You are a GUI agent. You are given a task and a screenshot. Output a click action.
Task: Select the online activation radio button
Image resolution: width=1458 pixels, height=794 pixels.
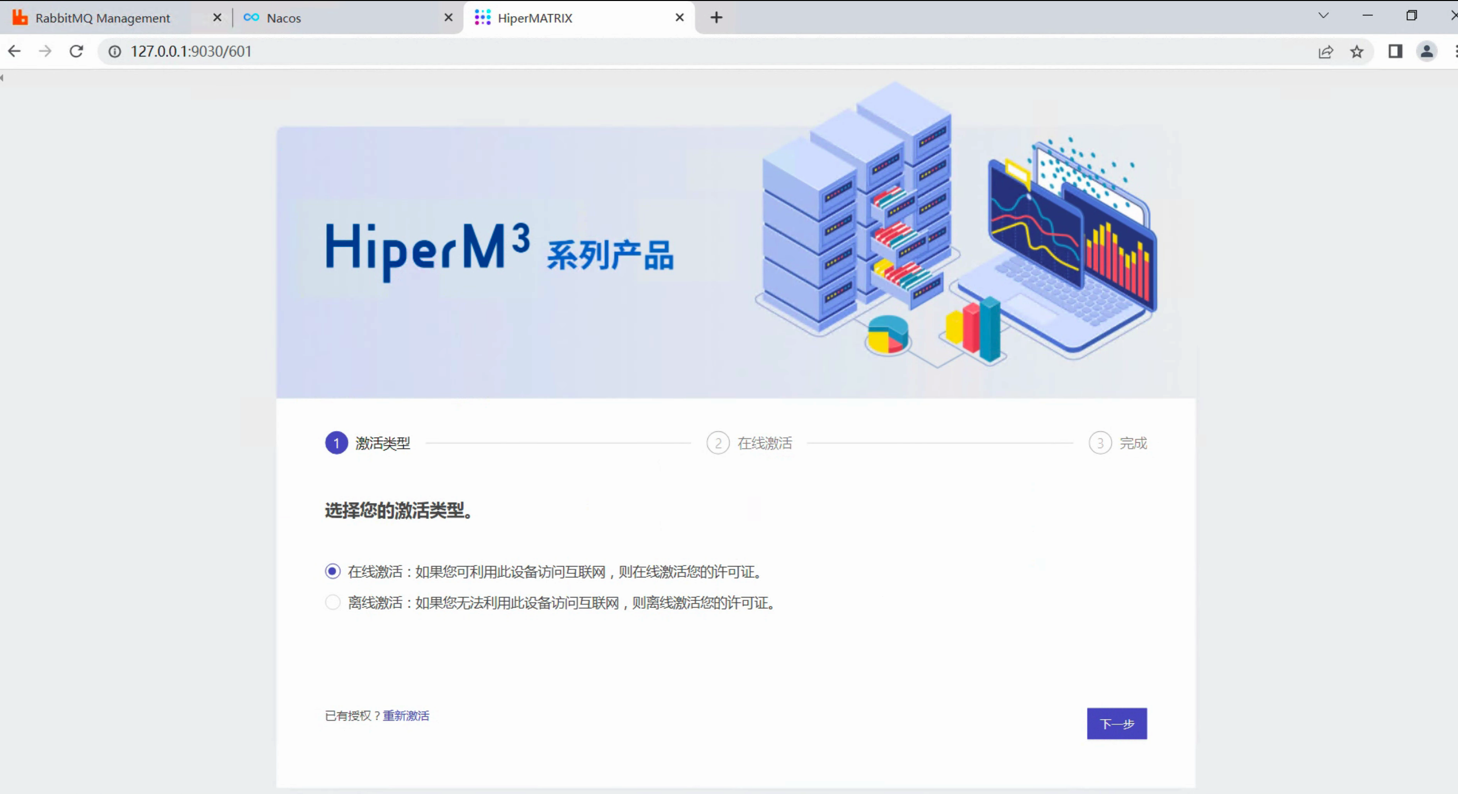pos(333,571)
